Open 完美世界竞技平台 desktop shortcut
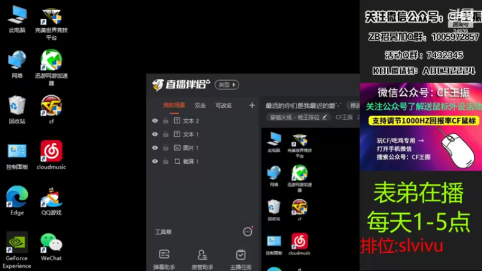The height and width of the screenshot is (271, 482). tap(51, 24)
